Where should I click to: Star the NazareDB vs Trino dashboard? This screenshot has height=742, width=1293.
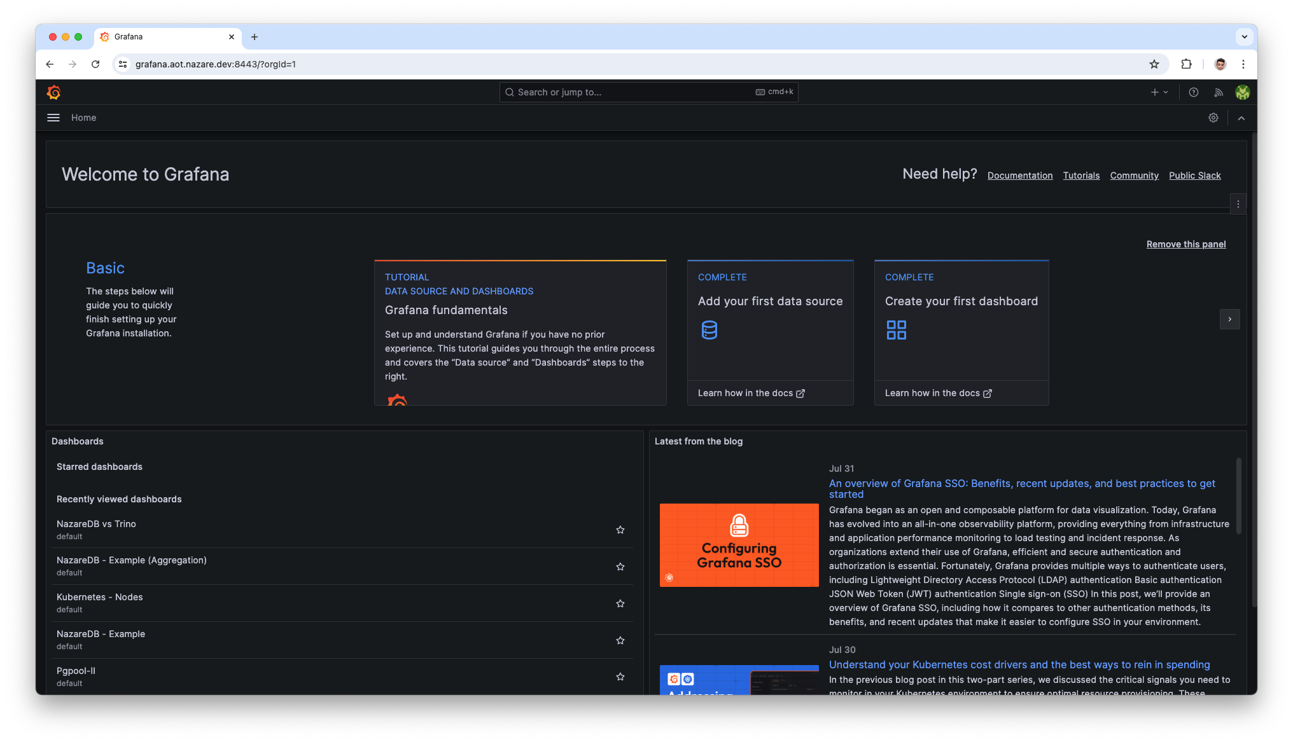tap(620, 530)
